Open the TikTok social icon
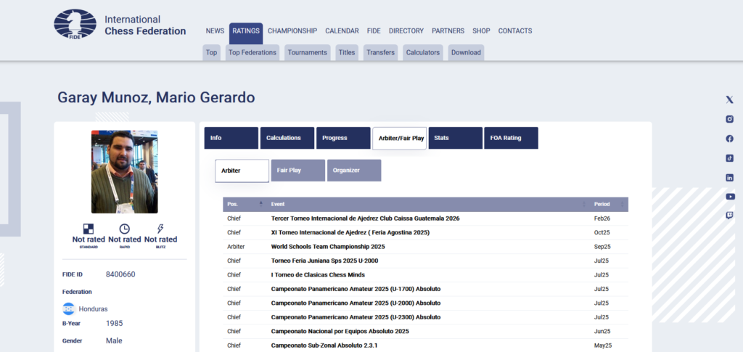This screenshot has width=743, height=352. point(729,158)
